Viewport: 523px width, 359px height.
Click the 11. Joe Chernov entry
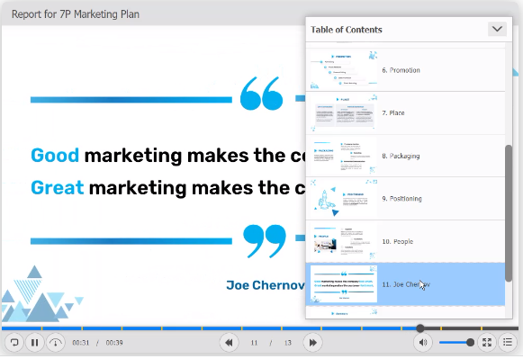[x=406, y=284]
